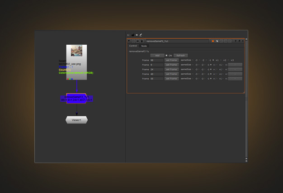Select sameSize radio for frame 9
The width and height of the screenshot is (283, 193).
pyautogui.click(x=193, y=65)
